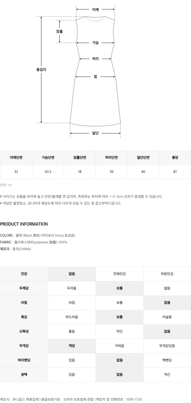Image resolution: width=191 pixels, height=403 pixels.
Task: Click the 암홀 armhole label on diagram
Action: [x=60, y=32]
